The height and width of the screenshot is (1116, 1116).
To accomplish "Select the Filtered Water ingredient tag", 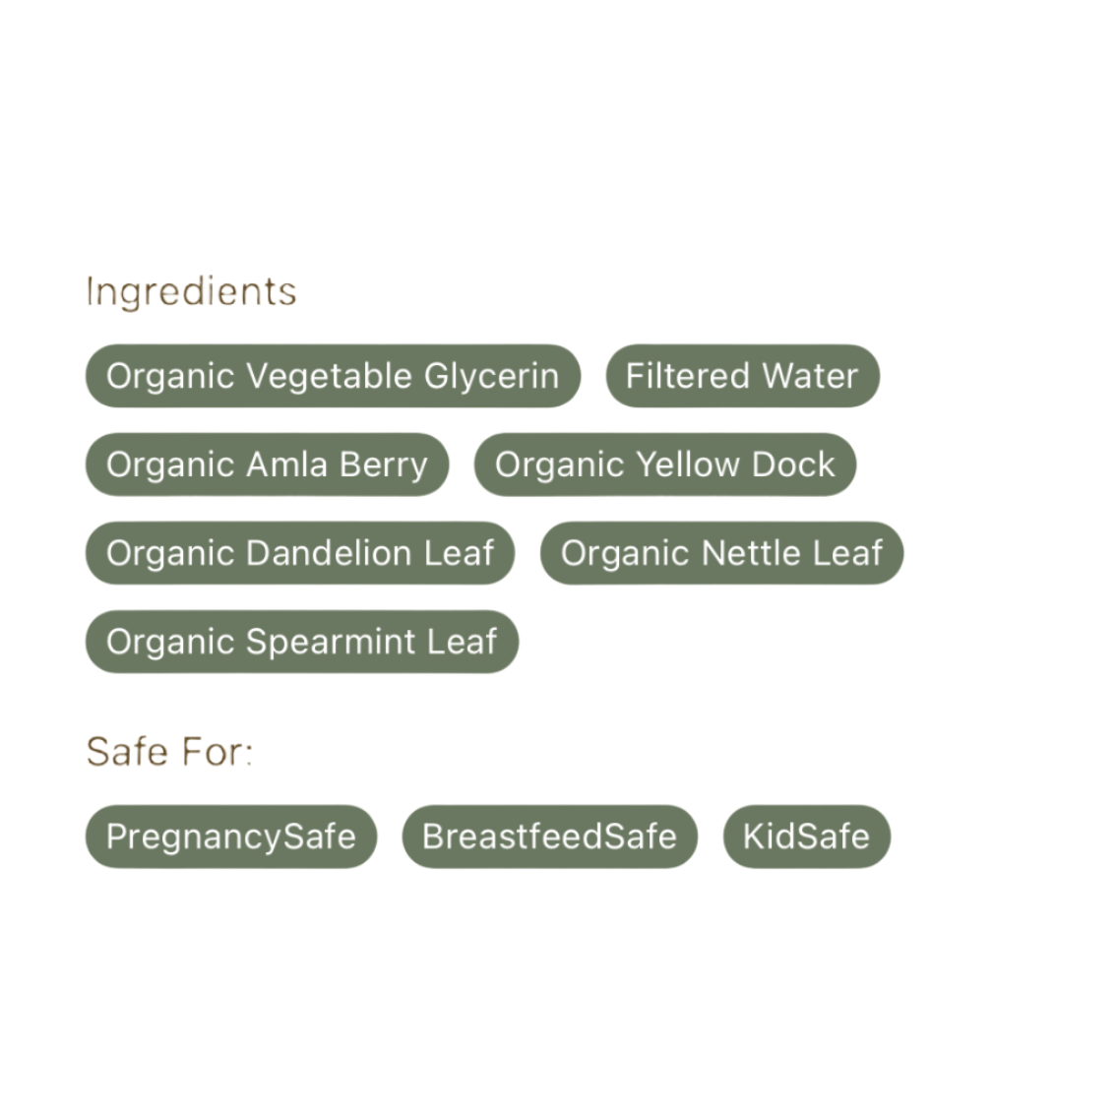I will coord(742,376).
